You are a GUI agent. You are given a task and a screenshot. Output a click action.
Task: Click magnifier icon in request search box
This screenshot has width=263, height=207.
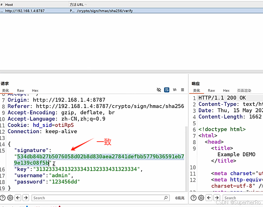point(166,198)
